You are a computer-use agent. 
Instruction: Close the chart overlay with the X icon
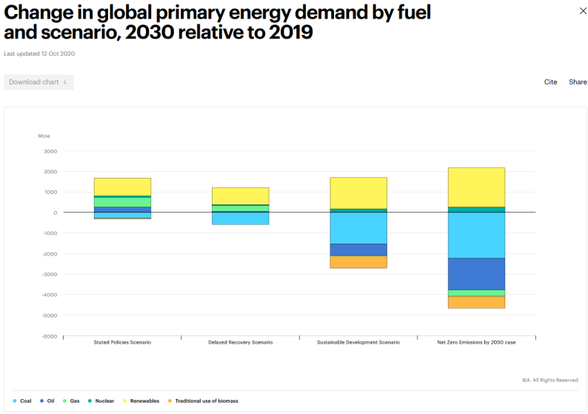pos(583,11)
